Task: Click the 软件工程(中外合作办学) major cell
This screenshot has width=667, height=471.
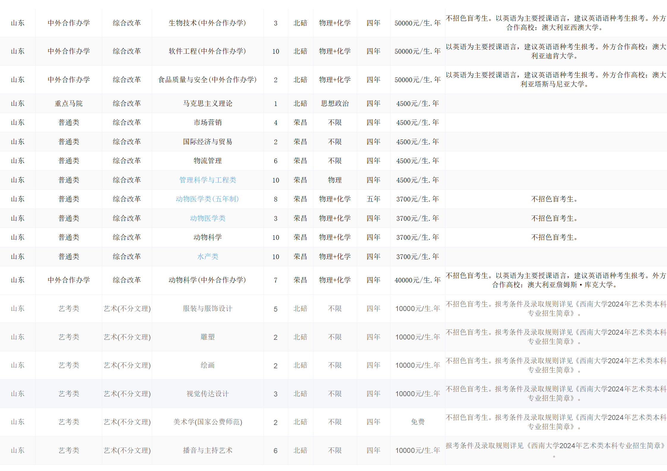Action: 207,51
